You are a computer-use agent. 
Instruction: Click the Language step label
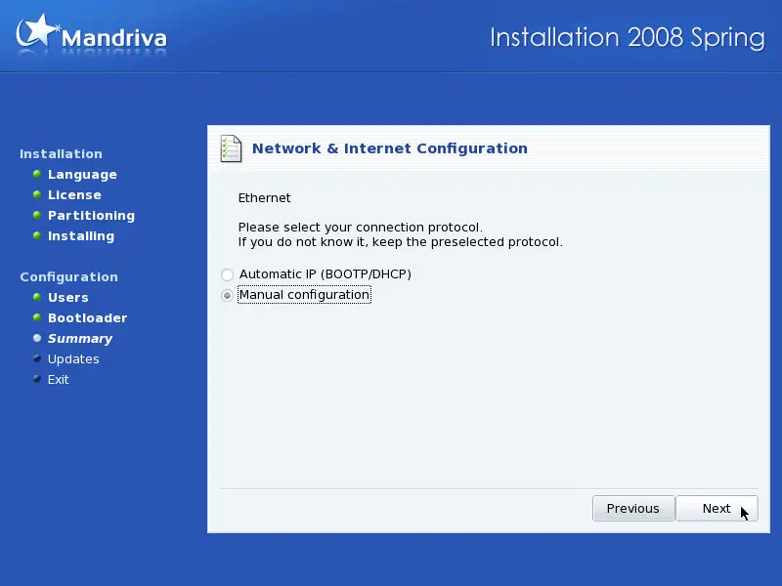82,175
